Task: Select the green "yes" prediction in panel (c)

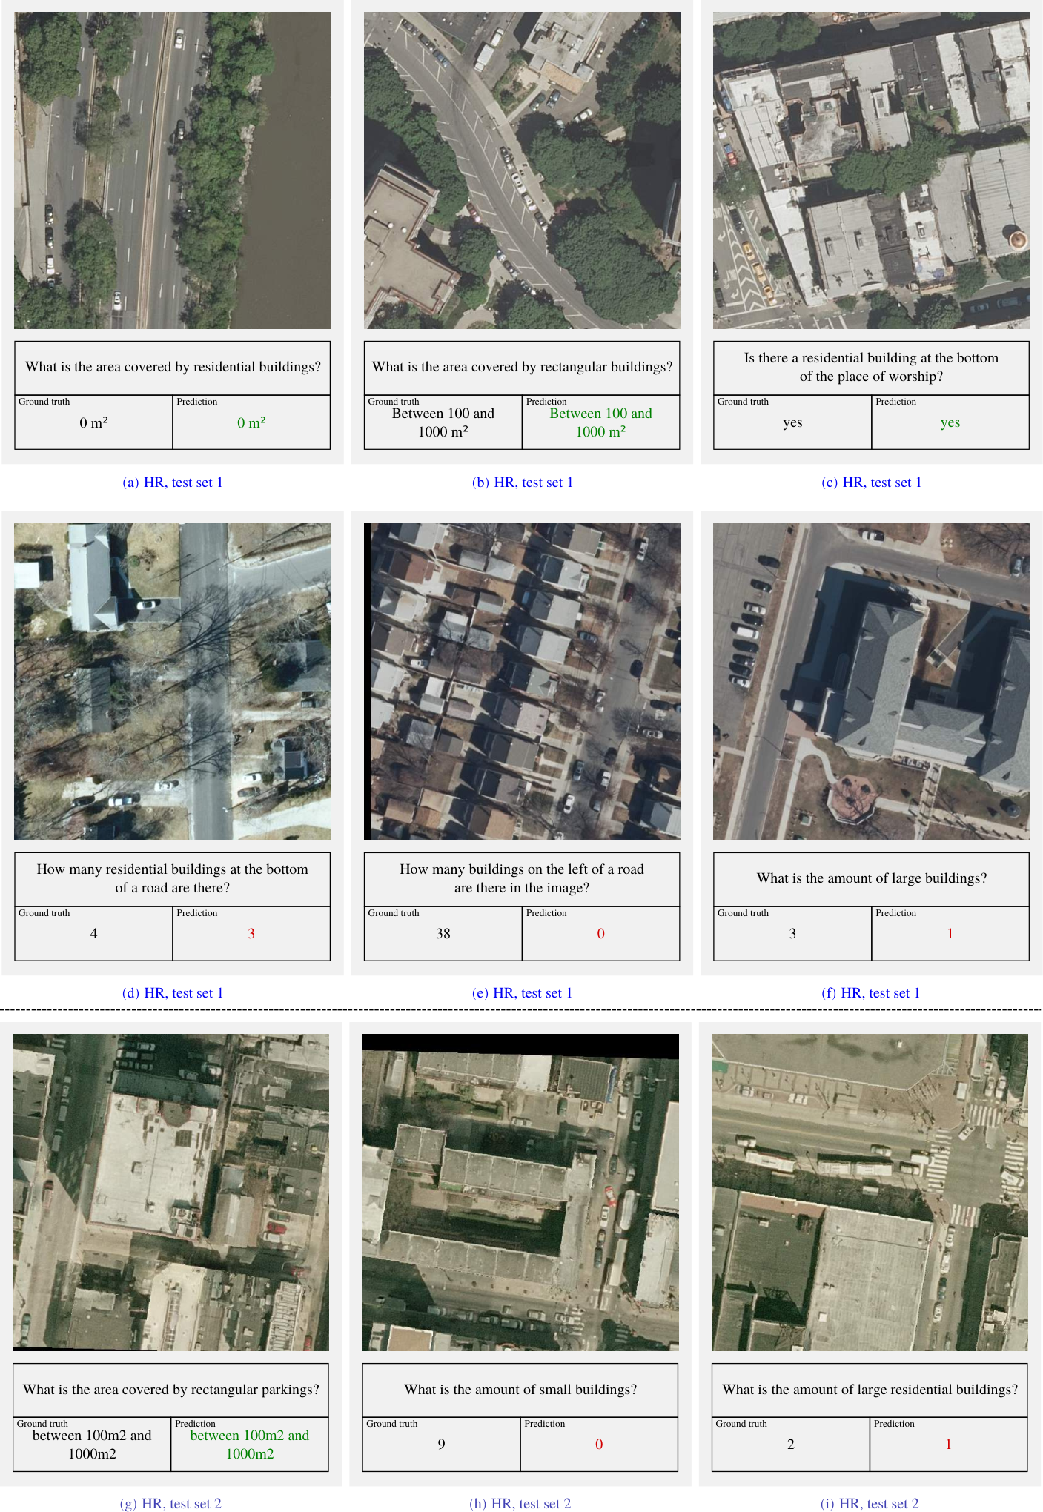Action: pyautogui.click(x=950, y=422)
